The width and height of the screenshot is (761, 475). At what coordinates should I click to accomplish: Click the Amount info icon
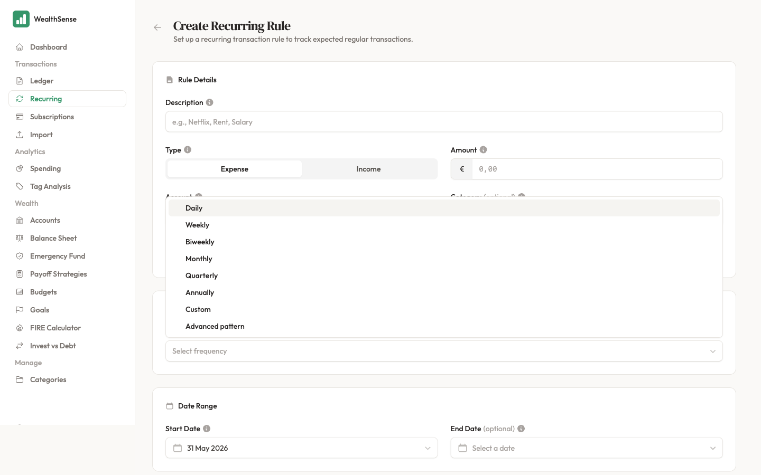[x=484, y=150]
